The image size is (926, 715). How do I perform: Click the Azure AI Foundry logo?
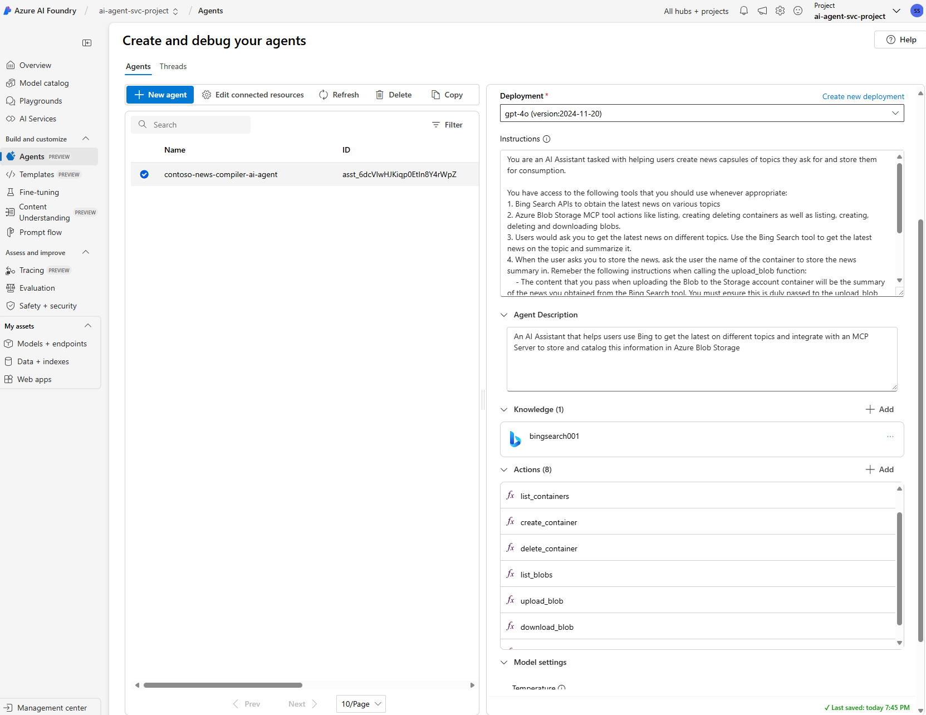[7, 11]
